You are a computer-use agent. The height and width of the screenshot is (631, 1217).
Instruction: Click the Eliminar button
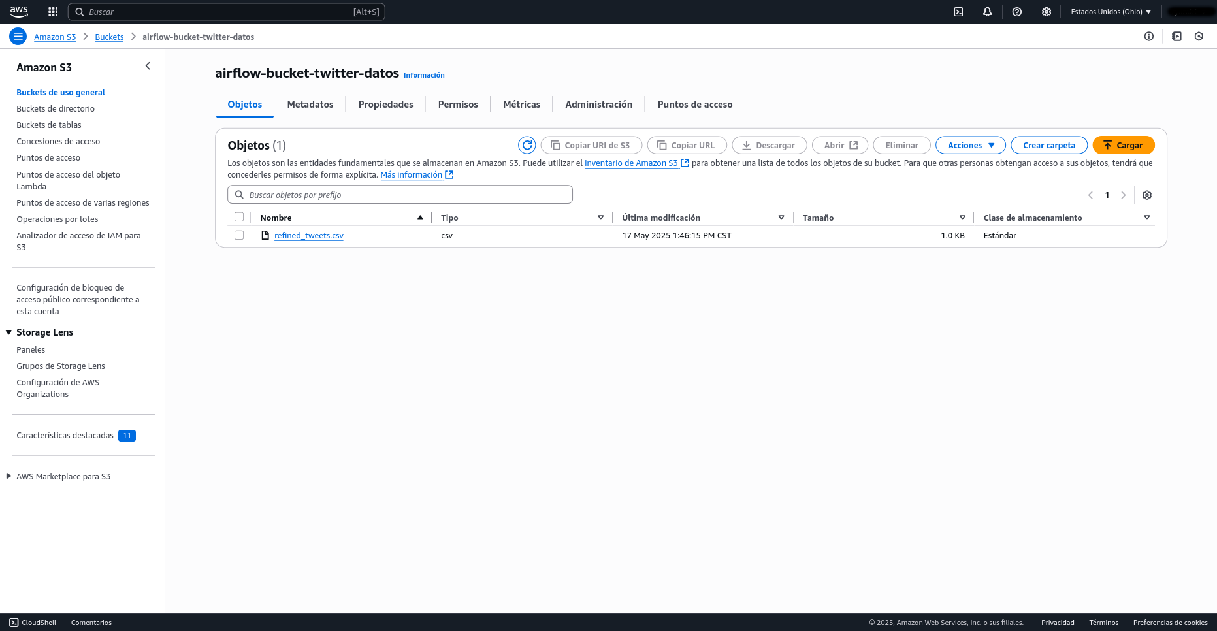tap(901, 145)
